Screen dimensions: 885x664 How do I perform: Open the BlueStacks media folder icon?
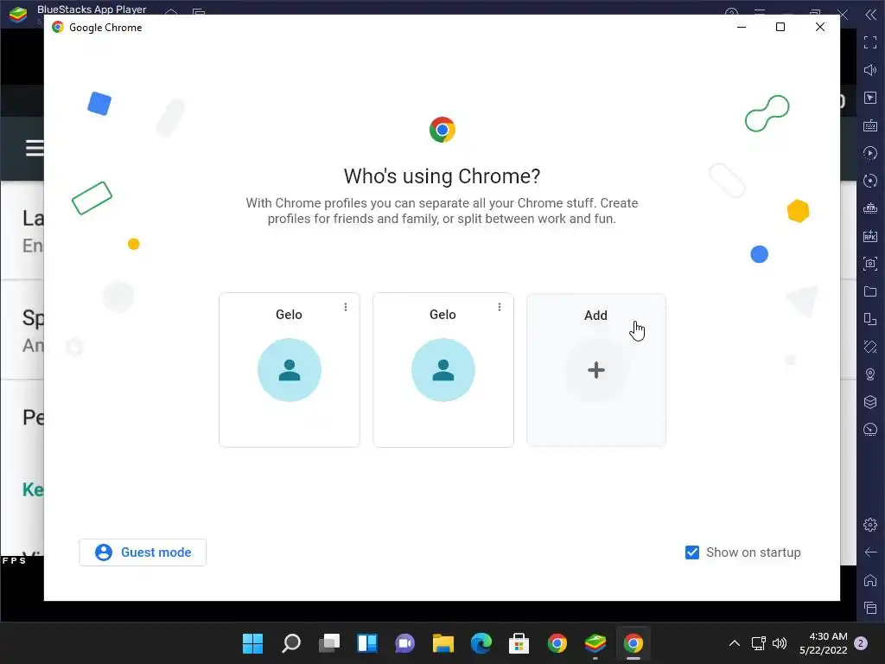pyautogui.click(x=870, y=291)
